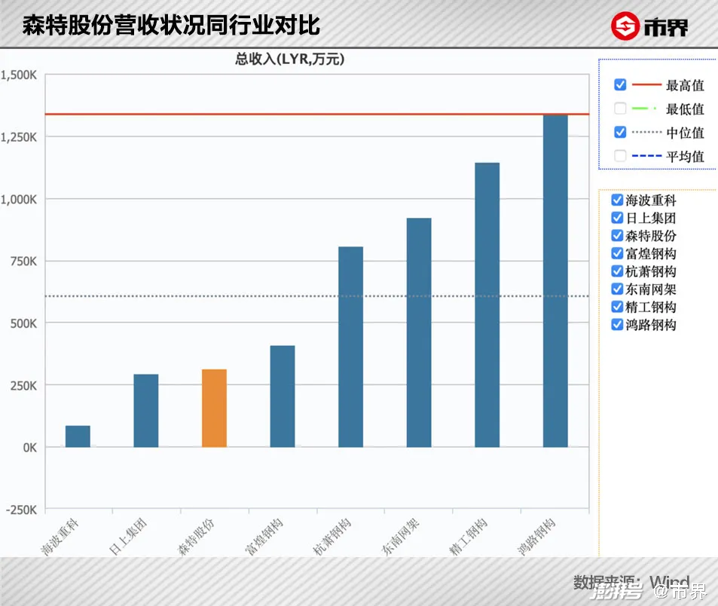718x606 pixels.
Task: Click the red maximum value line on the chart
Action: click(317, 114)
